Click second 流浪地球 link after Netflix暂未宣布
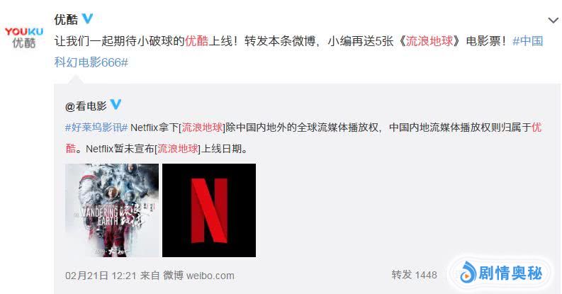 tap(178, 149)
